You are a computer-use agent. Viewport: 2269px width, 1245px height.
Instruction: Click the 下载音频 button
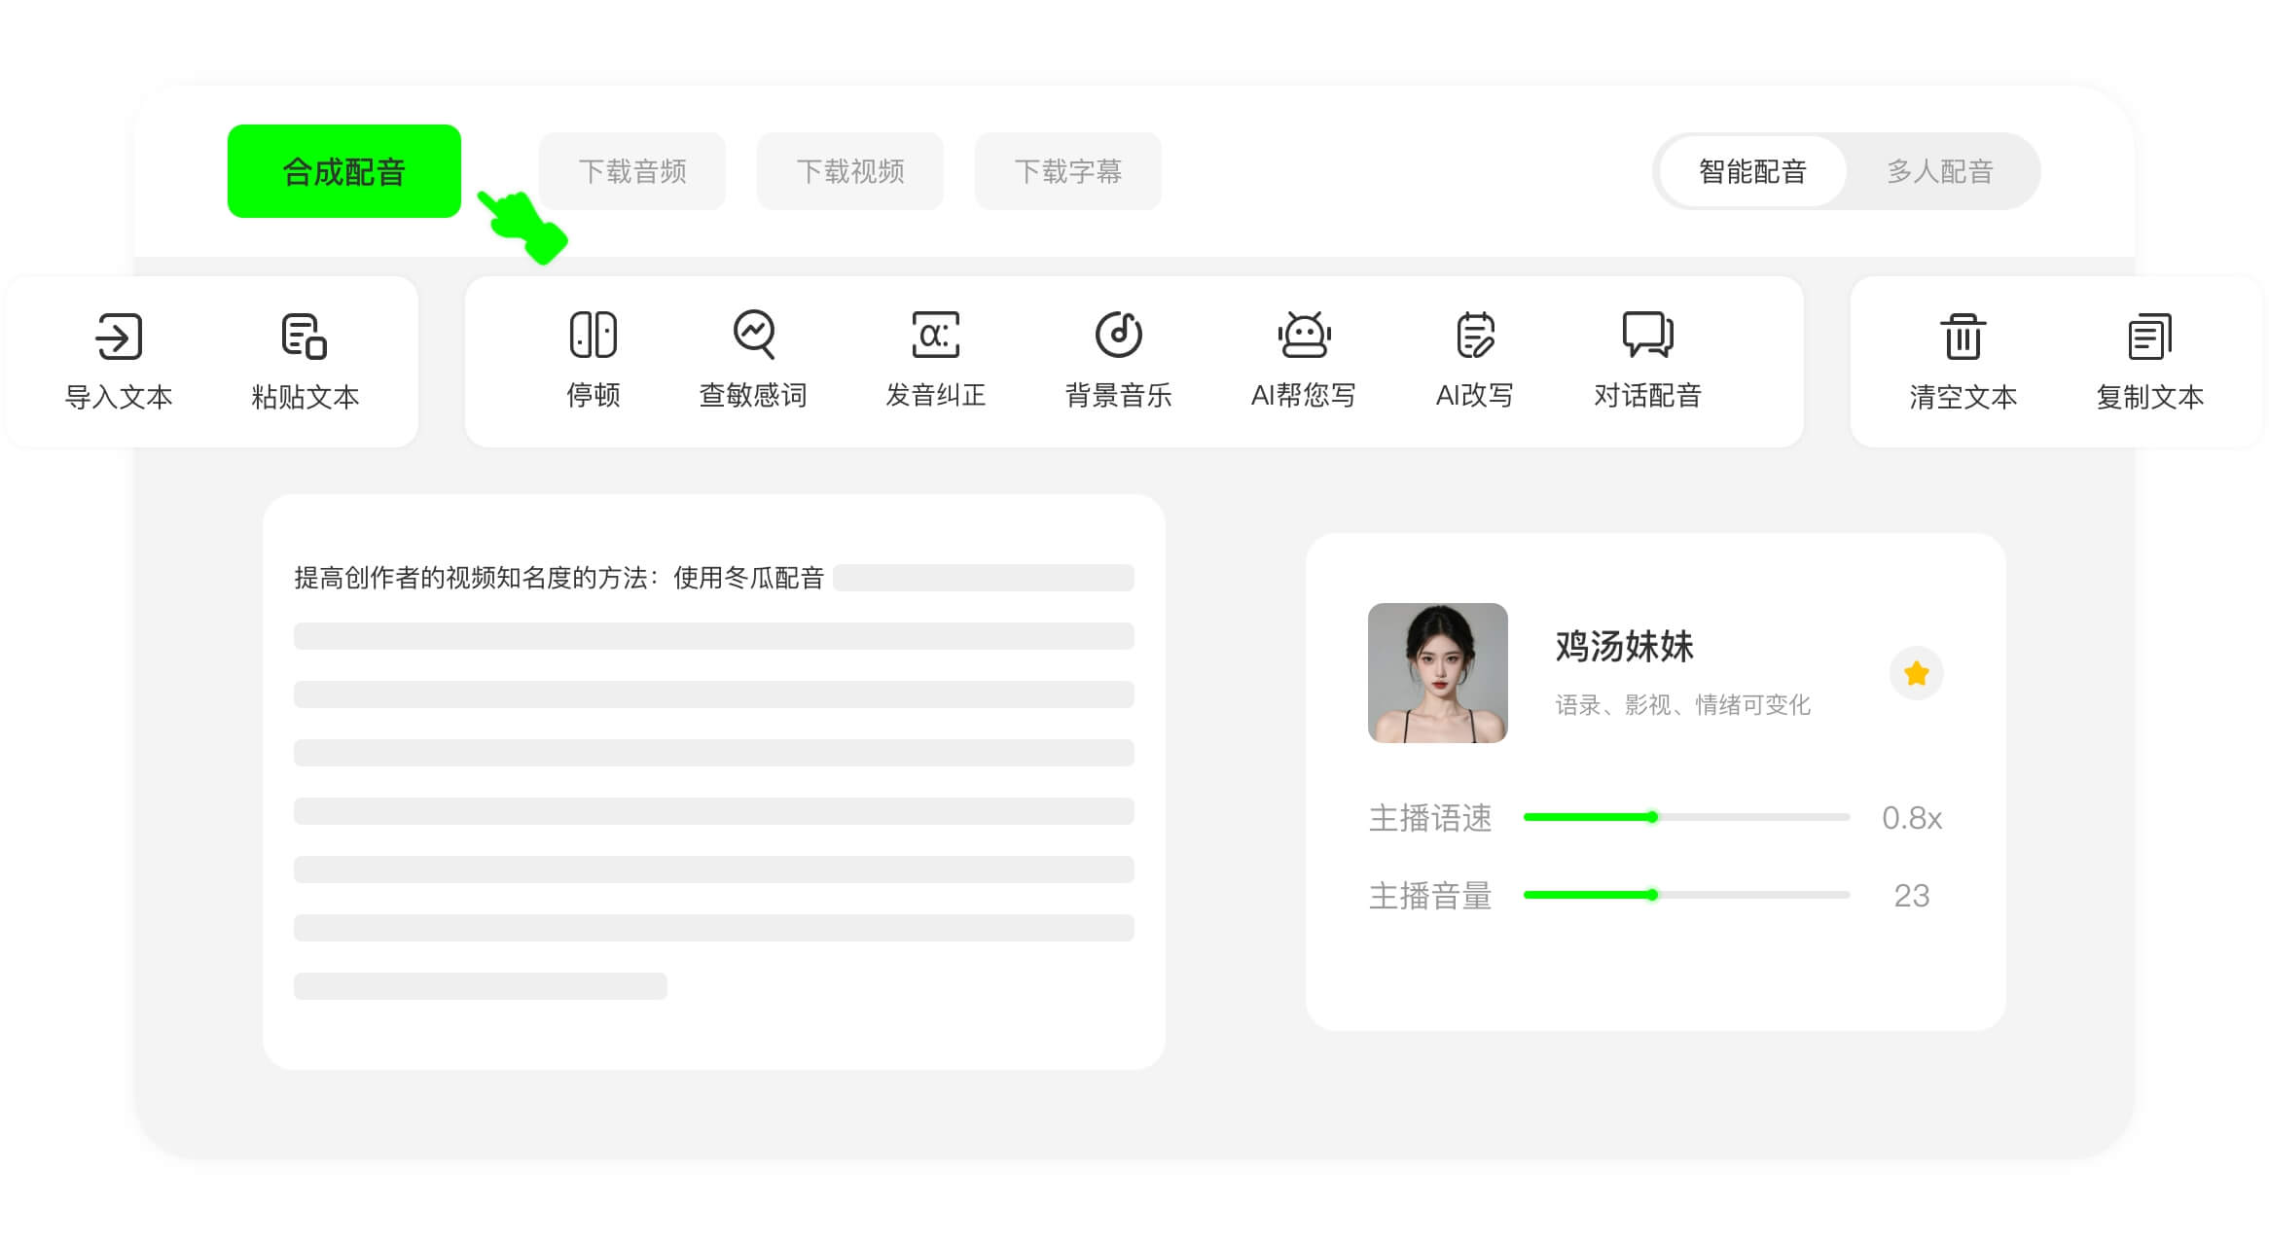(x=632, y=171)
